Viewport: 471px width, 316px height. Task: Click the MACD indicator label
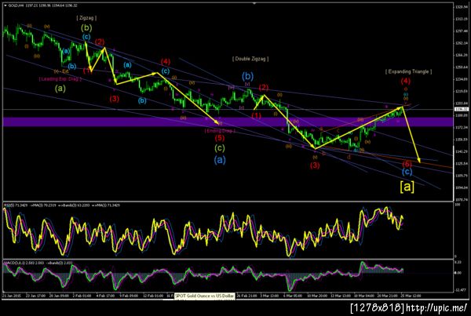pyautogui.click(x=24, y=263)
